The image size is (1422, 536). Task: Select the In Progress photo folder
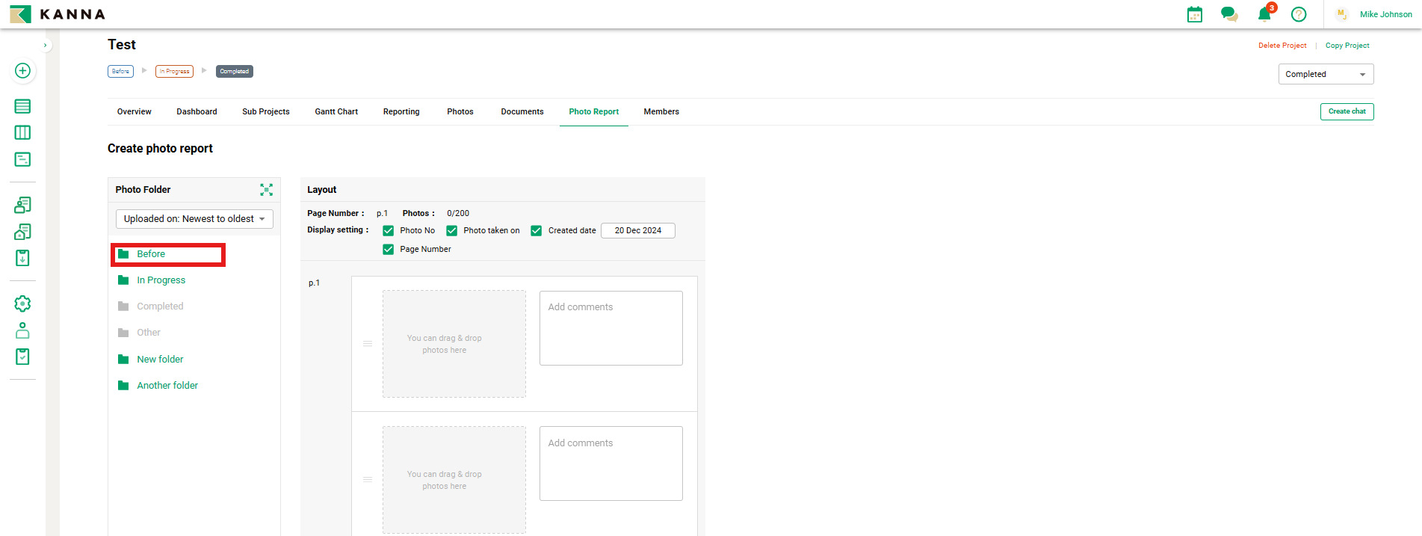click(161, 280)
